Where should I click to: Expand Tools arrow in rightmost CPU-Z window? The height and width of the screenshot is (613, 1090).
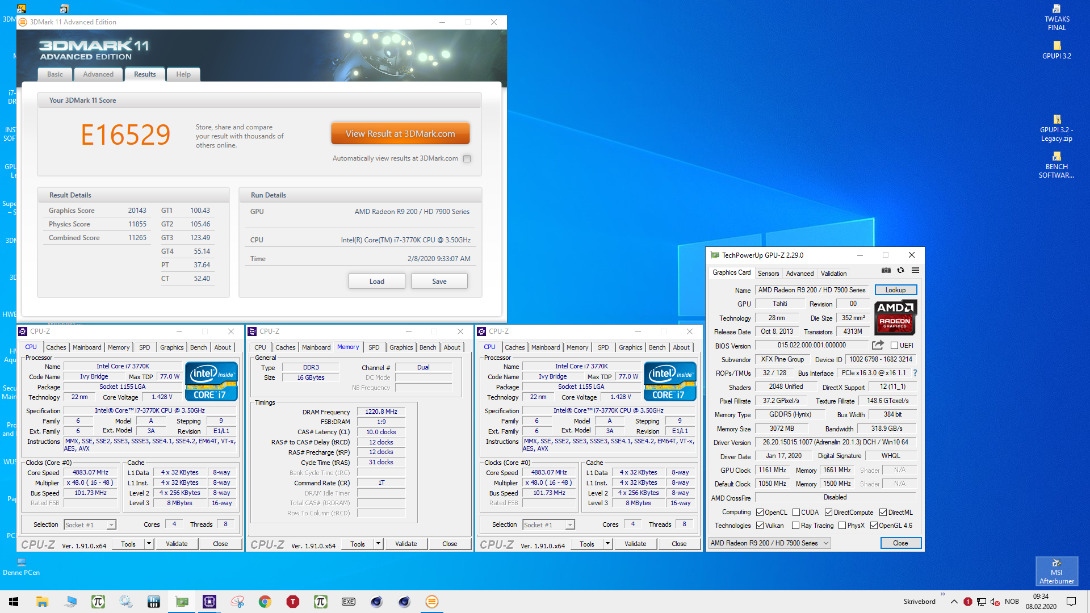pyautogui.click(x=607, y=544)
